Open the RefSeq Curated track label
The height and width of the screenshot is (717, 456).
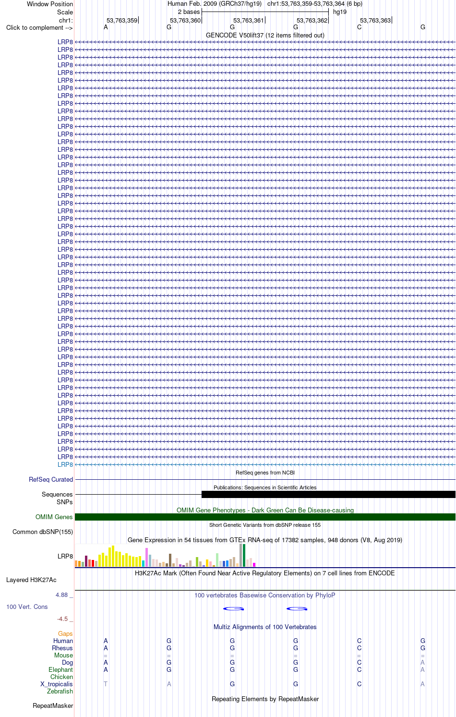pos(51,479)
